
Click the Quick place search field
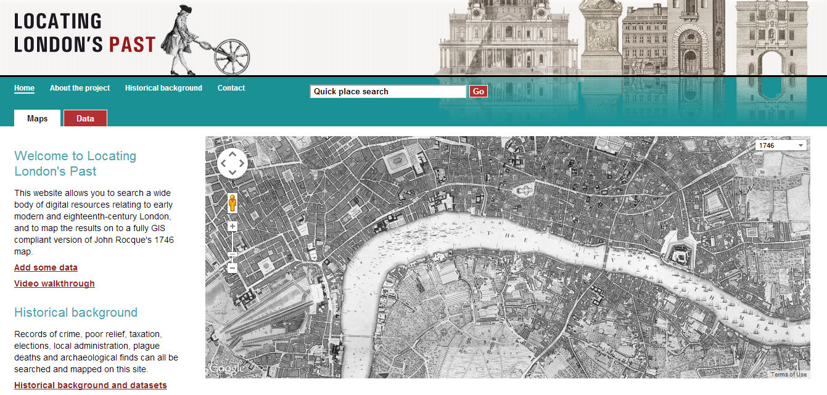click(388, 91)
